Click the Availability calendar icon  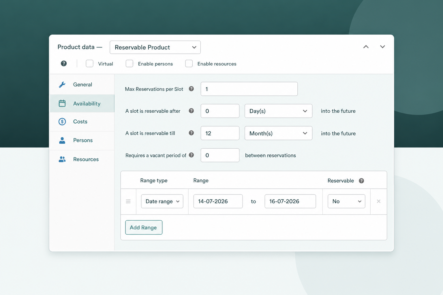(x=62, y=103)
